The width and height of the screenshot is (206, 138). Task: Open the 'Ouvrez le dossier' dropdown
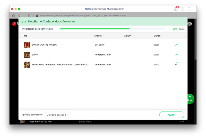pos(57,115)
